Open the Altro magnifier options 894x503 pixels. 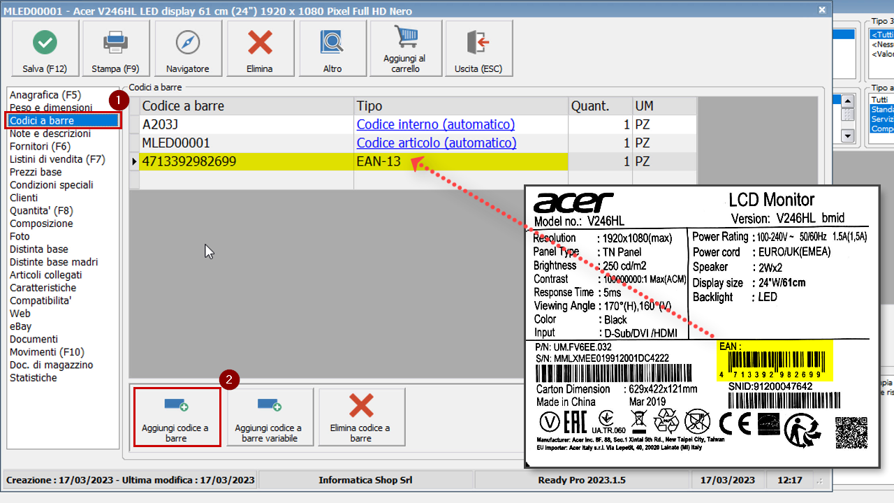pos(332,48)
